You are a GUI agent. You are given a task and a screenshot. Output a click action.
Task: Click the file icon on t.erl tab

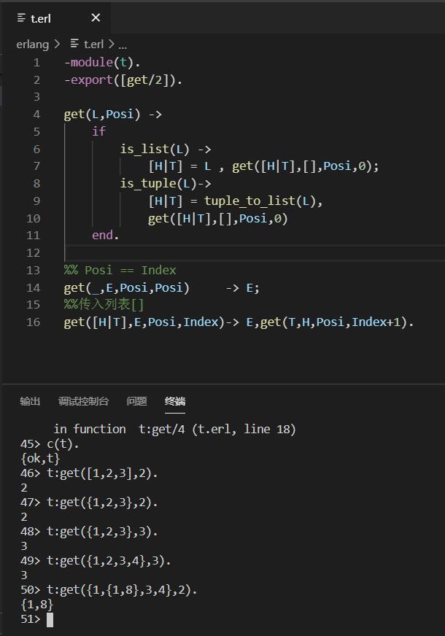tap(21, 18)
